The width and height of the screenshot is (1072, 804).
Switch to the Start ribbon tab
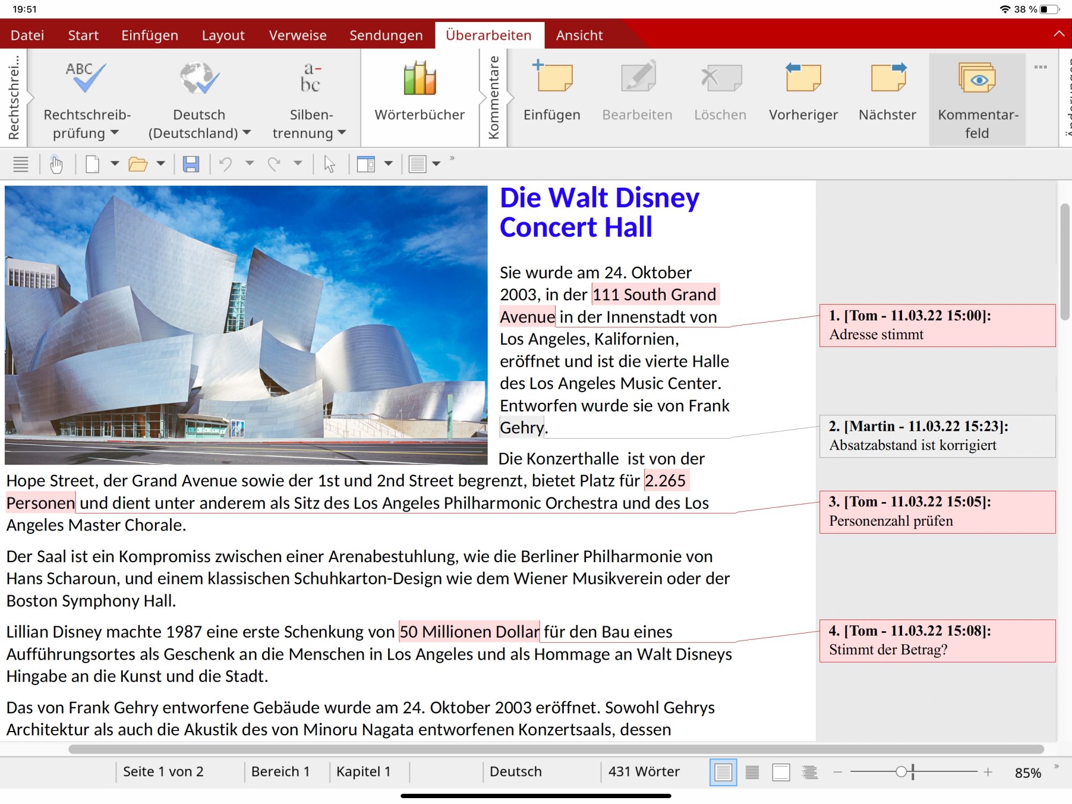(83, 35)
